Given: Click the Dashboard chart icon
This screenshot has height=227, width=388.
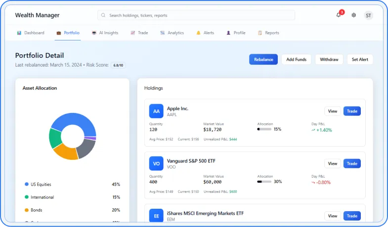Looking at the screenshot, I should click(19, 33).
